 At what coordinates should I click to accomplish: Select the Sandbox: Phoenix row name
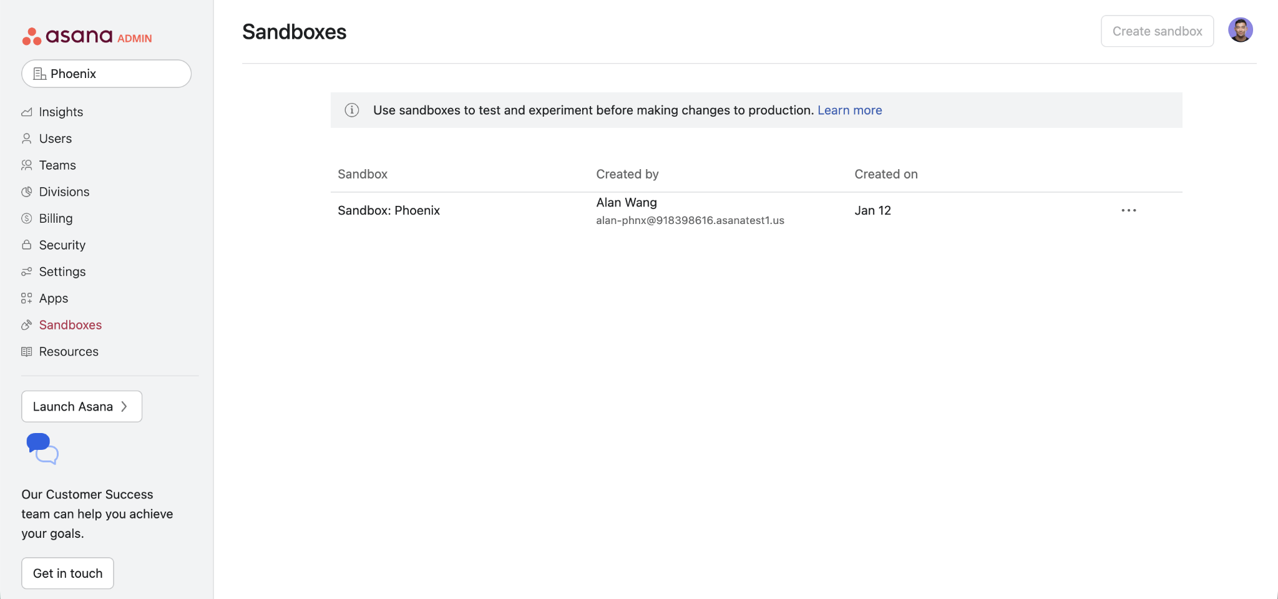389,211
